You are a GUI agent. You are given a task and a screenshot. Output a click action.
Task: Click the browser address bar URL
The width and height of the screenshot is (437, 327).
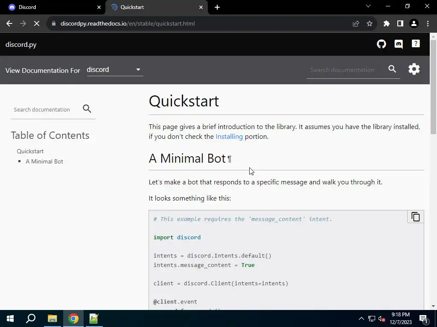pyautogui.click(x=128, y=24)
